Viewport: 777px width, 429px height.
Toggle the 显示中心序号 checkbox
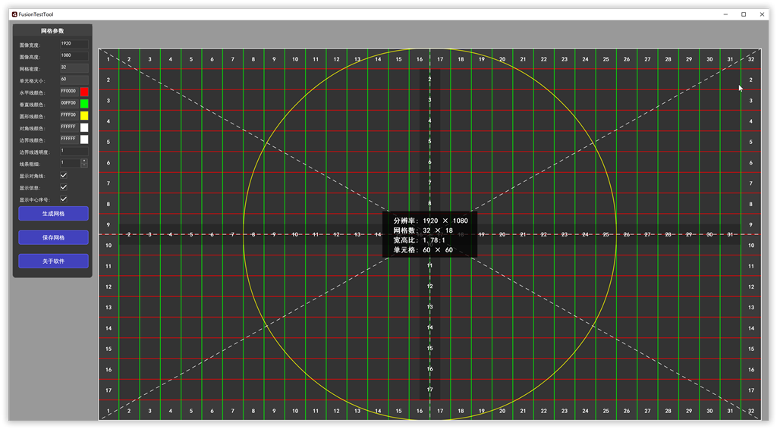click(x=64, y=199)
